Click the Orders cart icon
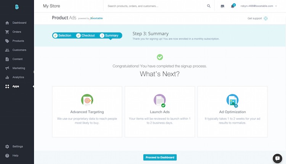The image size is (286, 164). (x=7, y=32)
